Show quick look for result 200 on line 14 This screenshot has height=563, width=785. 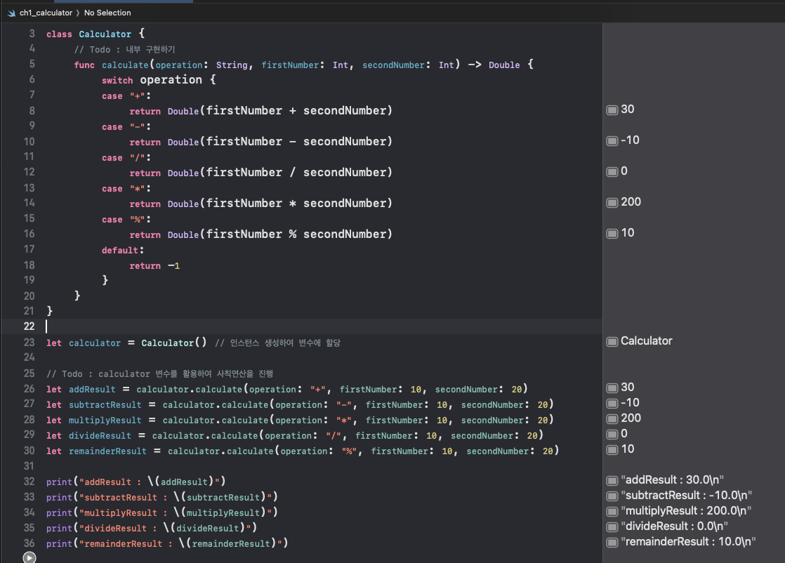[x=612, y=203]
